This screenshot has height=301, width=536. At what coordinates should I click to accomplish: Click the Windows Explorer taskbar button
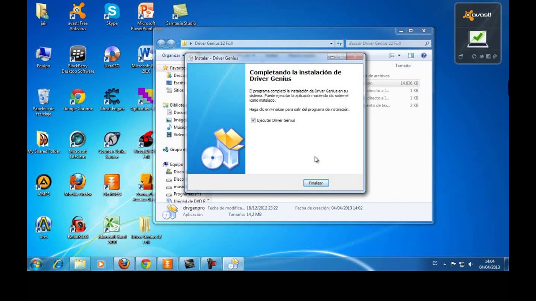tap(80, 264)
